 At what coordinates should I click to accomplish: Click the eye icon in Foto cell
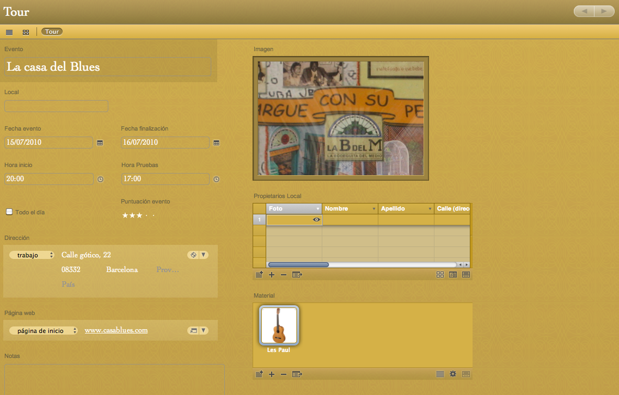[x=316, y=220]
